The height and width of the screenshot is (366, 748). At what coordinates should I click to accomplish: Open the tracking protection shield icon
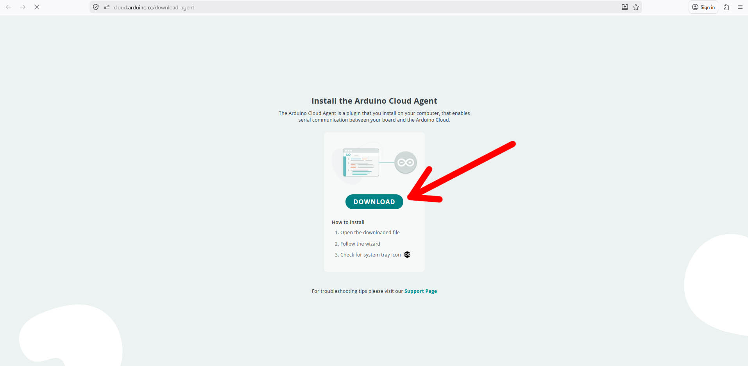(x=96, y=7)
